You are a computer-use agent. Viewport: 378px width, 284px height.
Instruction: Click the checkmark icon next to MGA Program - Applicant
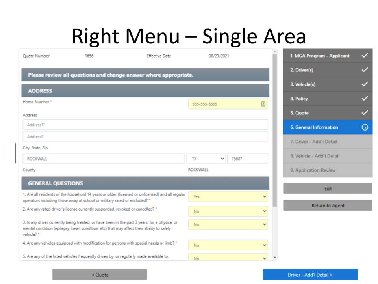click(365, 56)
